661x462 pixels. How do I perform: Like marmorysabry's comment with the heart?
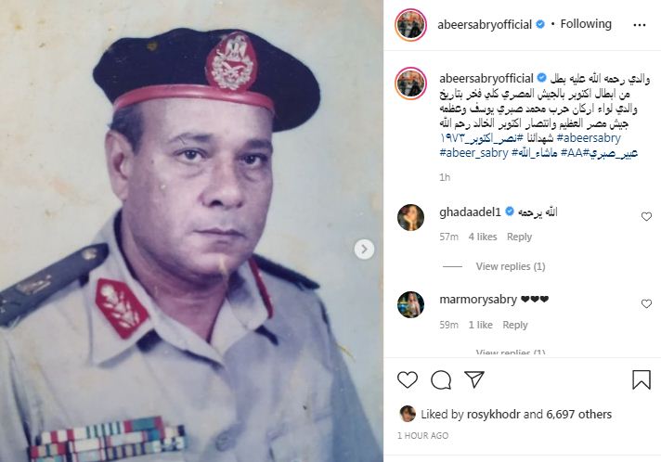[646, 303]
